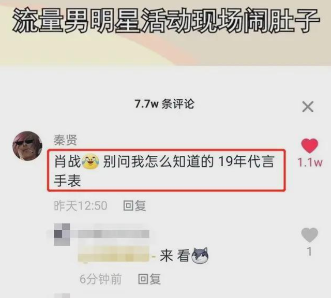Tap the 6分钟前 timestamp
The width and height of the screenshot is (331, 298).
(x=100, y=279)
